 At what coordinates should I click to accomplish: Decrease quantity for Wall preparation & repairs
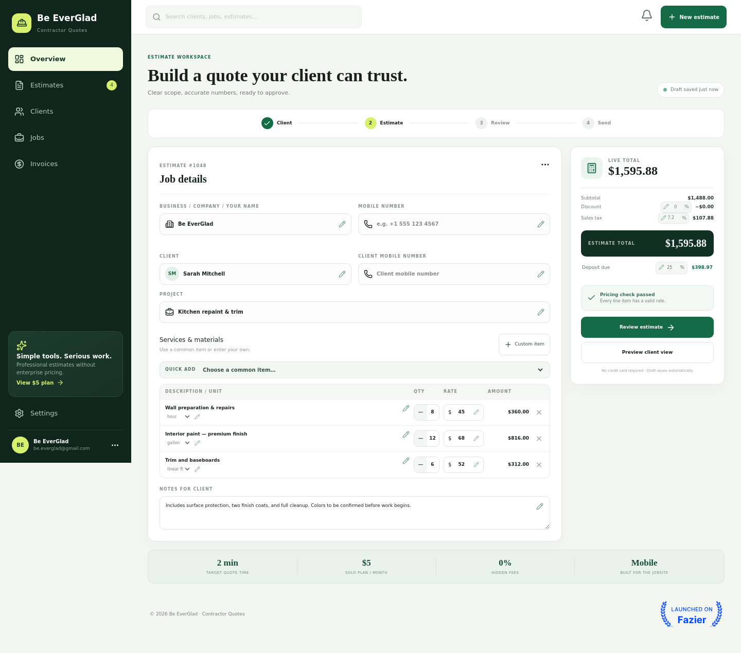click(x=420, y=412)
